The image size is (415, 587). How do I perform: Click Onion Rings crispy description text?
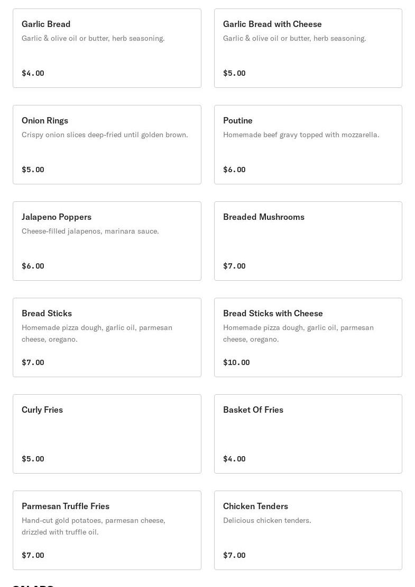(105, 135)
